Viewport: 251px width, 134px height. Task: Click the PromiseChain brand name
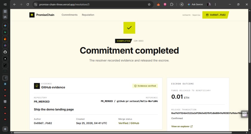pyautogui.click(x=45, y=15)
